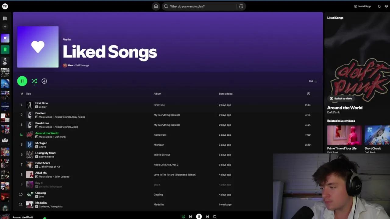This screenshot has height=219, width=390.
Task: Open Nico profile link
Action: (x=70, y=65)
